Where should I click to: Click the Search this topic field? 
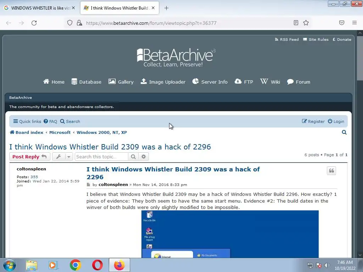pos(101,157)
